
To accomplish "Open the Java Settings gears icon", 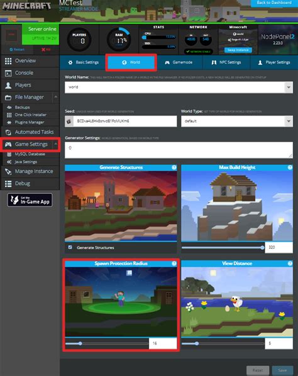I will pos(9,162).
